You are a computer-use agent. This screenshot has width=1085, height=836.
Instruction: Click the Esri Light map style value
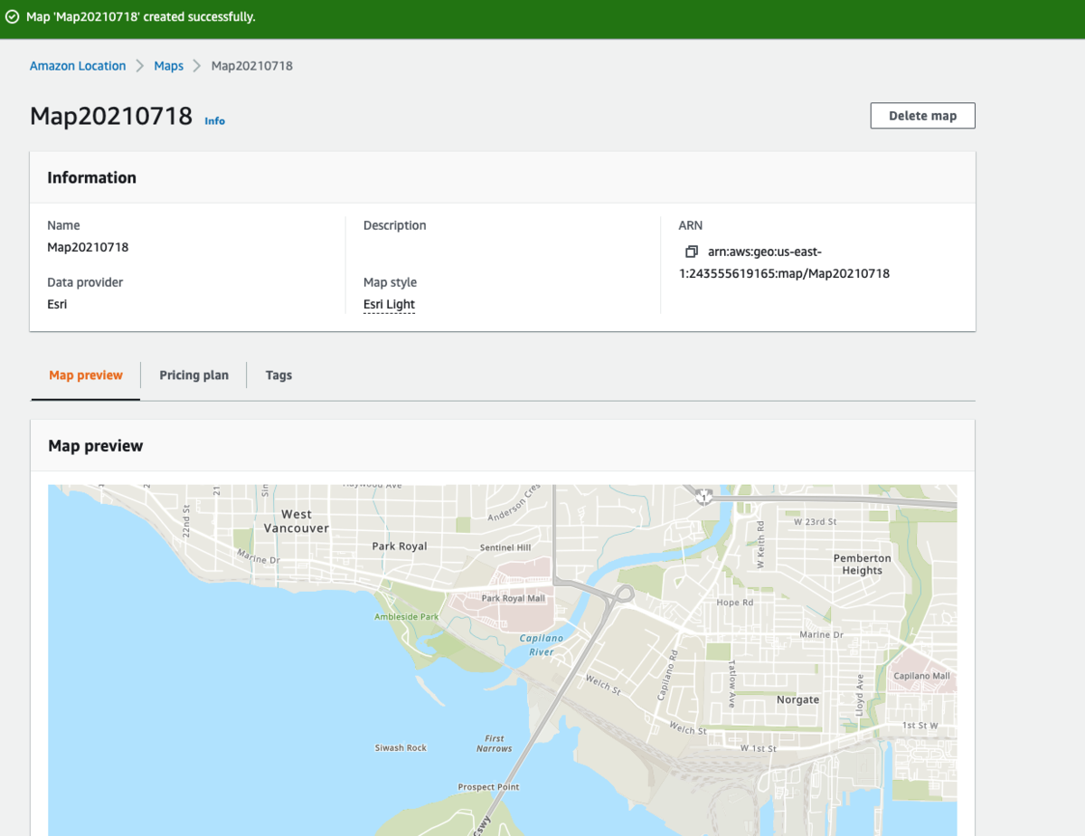(x=389, y=305)
